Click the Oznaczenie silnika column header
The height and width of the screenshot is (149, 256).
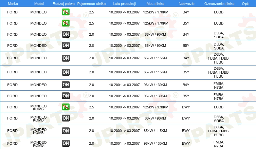tap(219, 4)
